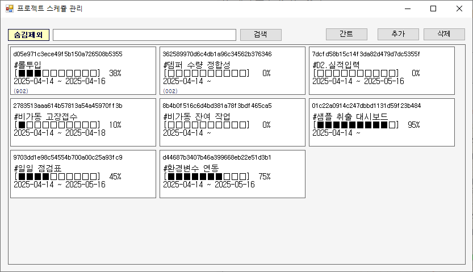Click ID 01c22a0914c247dbbd1131d59f23b484
This screenshot has height=272, width=473.
point(366,106)
